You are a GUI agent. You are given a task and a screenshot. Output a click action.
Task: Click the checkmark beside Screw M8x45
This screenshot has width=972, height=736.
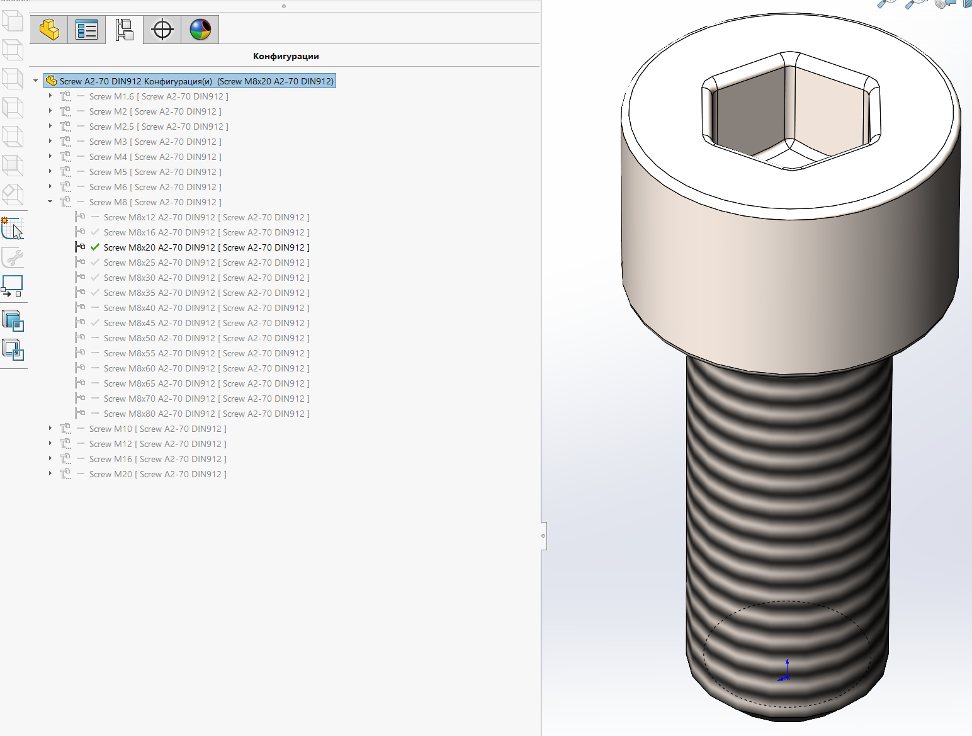point(95,323)
